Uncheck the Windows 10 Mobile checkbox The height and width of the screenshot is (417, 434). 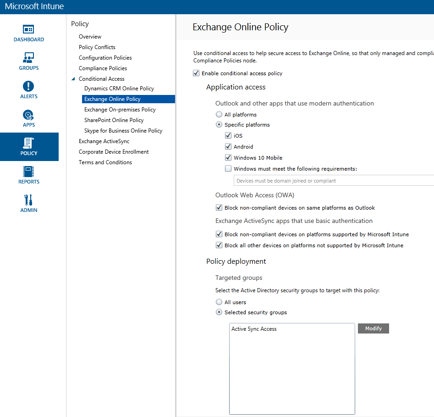pos(228,158)
